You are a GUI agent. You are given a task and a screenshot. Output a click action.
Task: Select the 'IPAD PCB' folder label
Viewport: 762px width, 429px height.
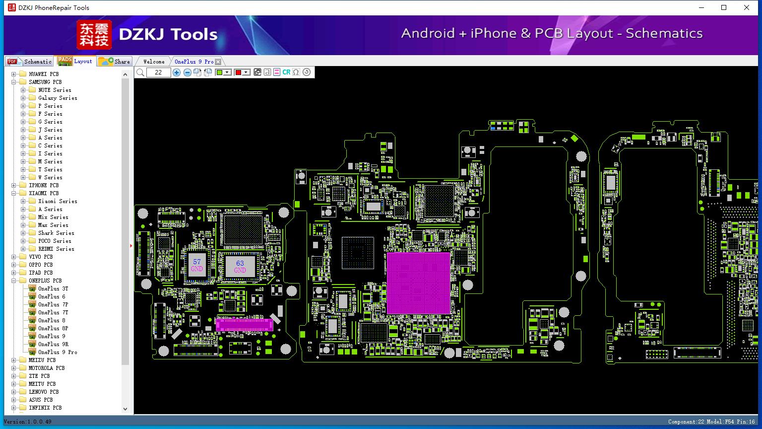41,273
